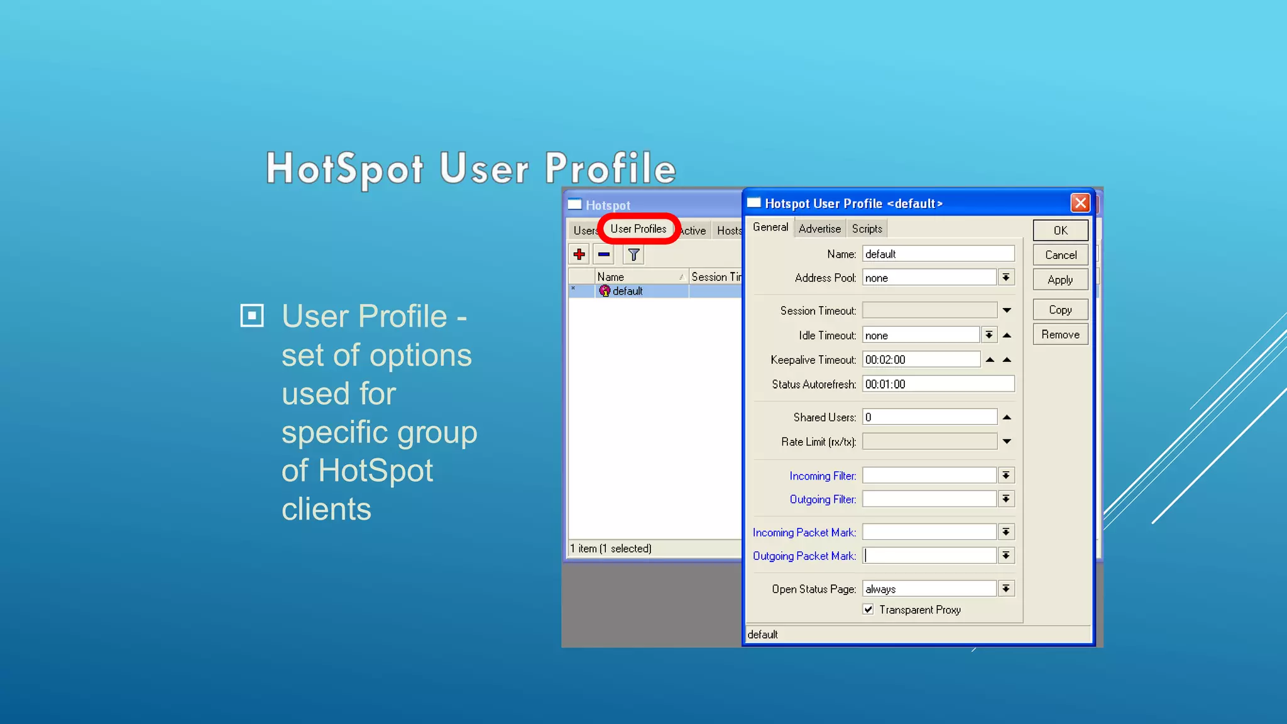Switch to the Advertise tab
Viewport: 1287px width, 724px height.
819,229
